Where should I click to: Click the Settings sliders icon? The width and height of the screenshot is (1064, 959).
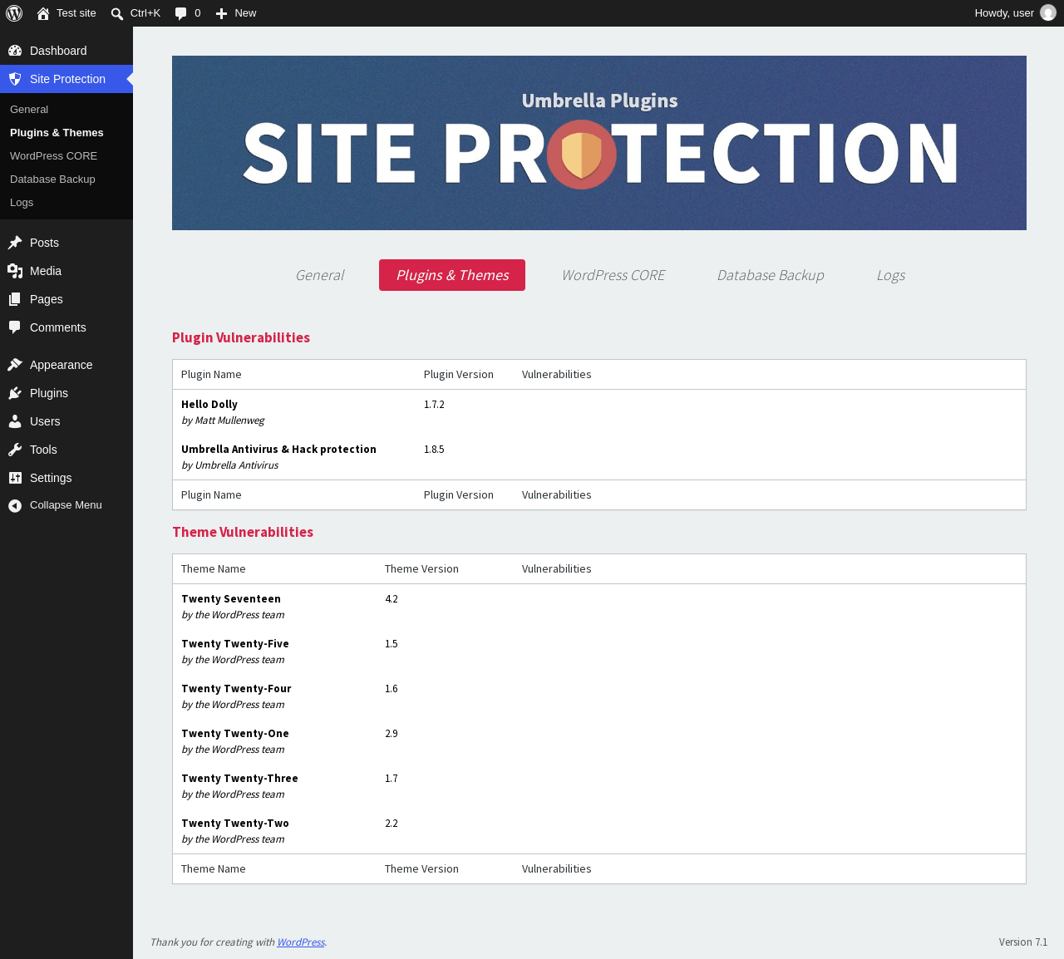(15, 478)
